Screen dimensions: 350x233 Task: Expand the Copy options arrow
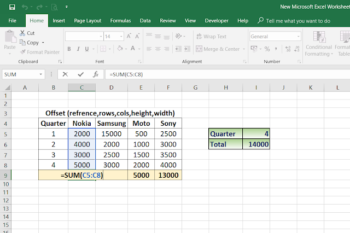tap(43, 43)
